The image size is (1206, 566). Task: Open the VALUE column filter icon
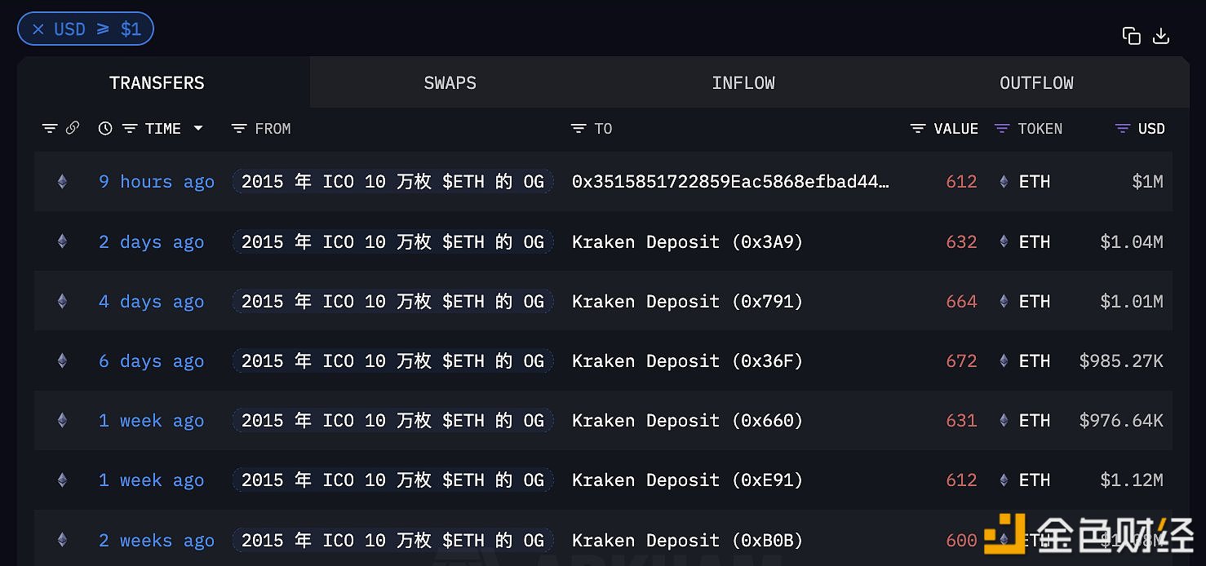[918, 129]
